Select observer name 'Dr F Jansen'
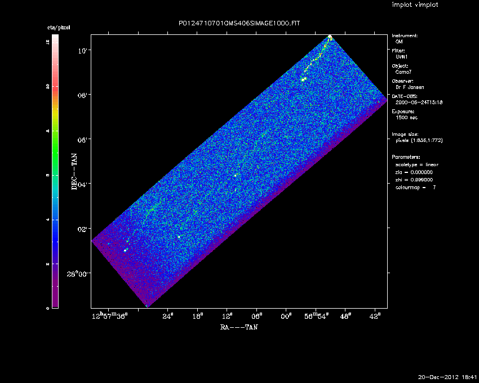Viewport: 479px width, 383px height. pyautogui.click(x=410, y=87)
